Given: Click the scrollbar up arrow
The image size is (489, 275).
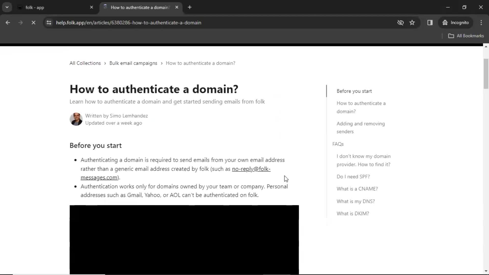Looking at the screenshot, I should (486, 47).
